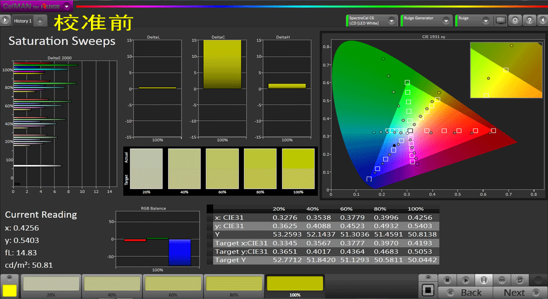Click the read series bracket icon
This screenshot has height=299, width=548.
click(x=483, y=280)
